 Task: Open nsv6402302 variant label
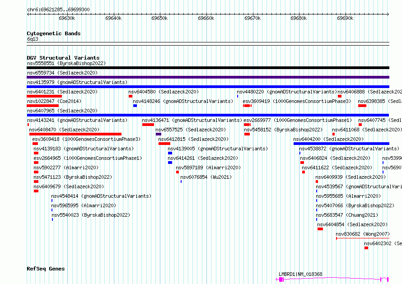(383, 243)
